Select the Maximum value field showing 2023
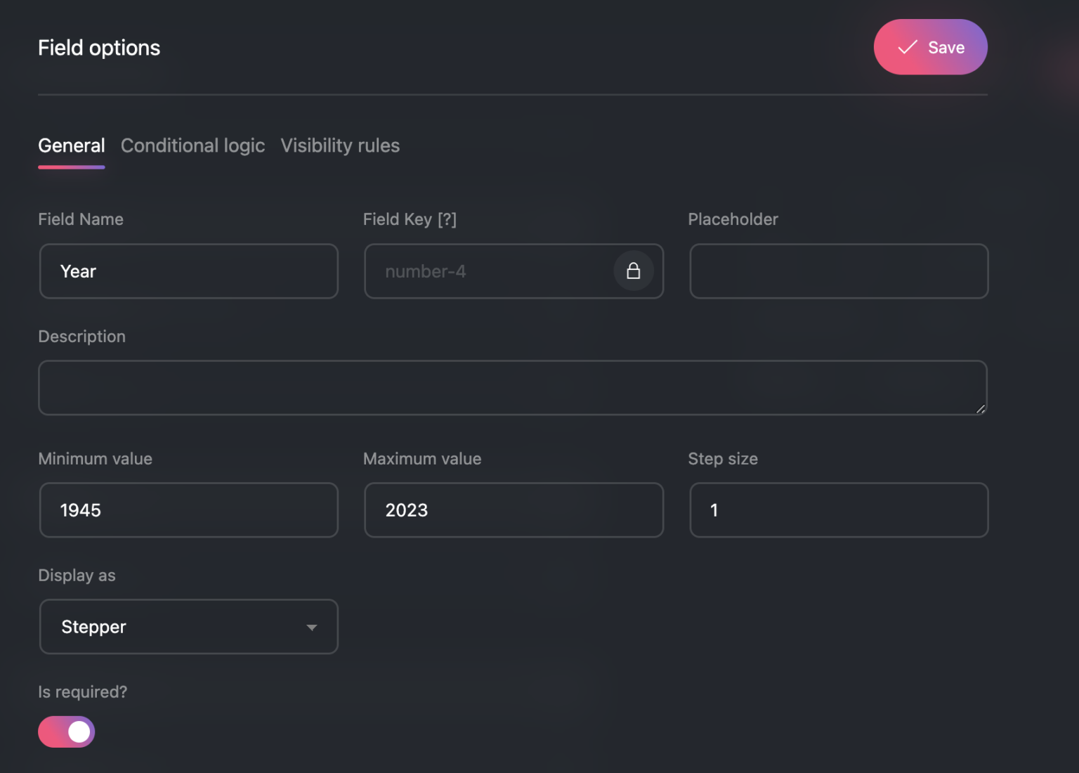This screenshot has height=773, width=1079. 514,510
